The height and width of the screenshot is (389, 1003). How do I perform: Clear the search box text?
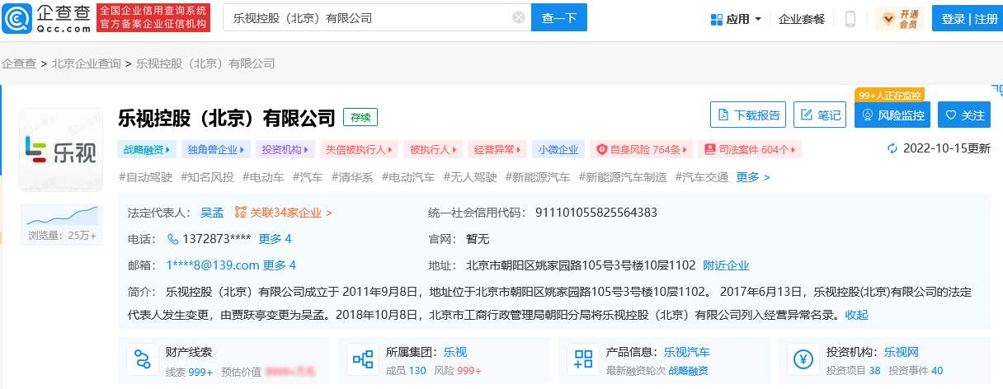tap(518, 17)
